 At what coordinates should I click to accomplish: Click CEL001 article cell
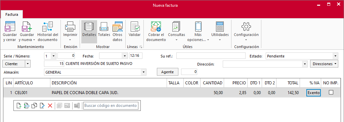point(32,93)
